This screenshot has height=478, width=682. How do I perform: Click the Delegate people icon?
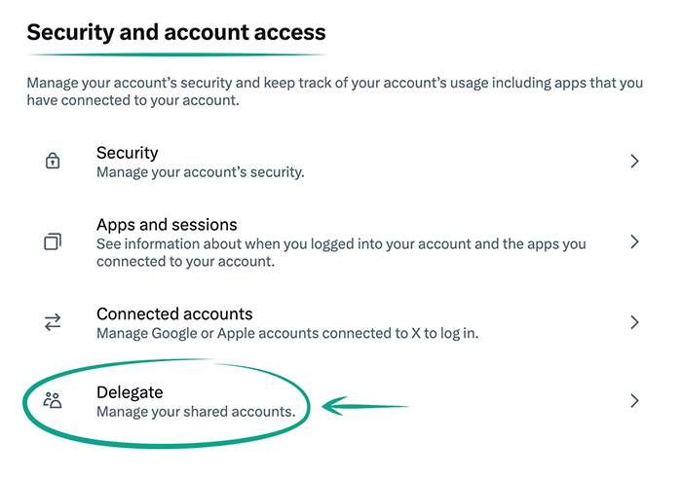coord(53,400)
